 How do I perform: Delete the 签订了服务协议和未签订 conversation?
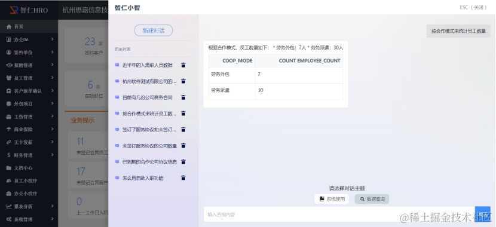point(183,130)
